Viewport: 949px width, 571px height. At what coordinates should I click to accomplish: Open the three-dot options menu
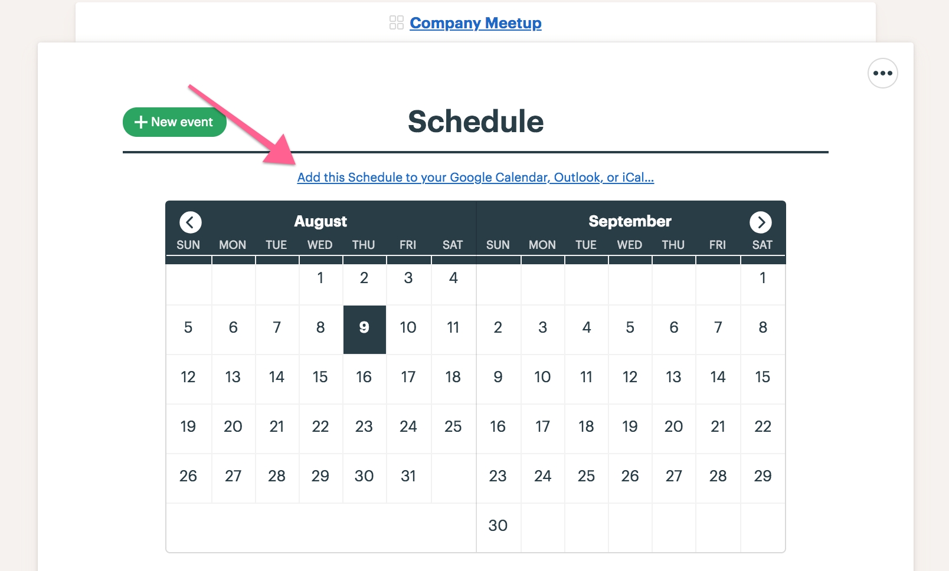(883, 73)
